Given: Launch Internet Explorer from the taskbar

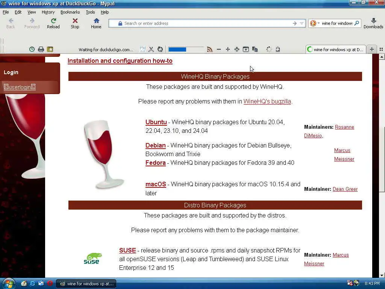Looking at the screenshot, I should pos(32,283).
